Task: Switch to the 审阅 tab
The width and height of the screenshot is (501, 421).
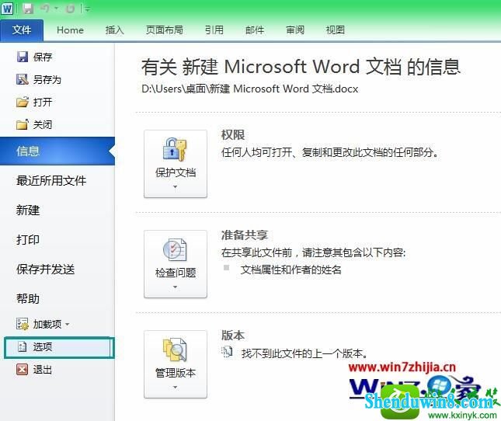Action: click(294, 30)
